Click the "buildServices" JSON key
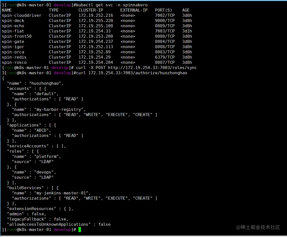287x237 pixels. click(x=25, y=188)
